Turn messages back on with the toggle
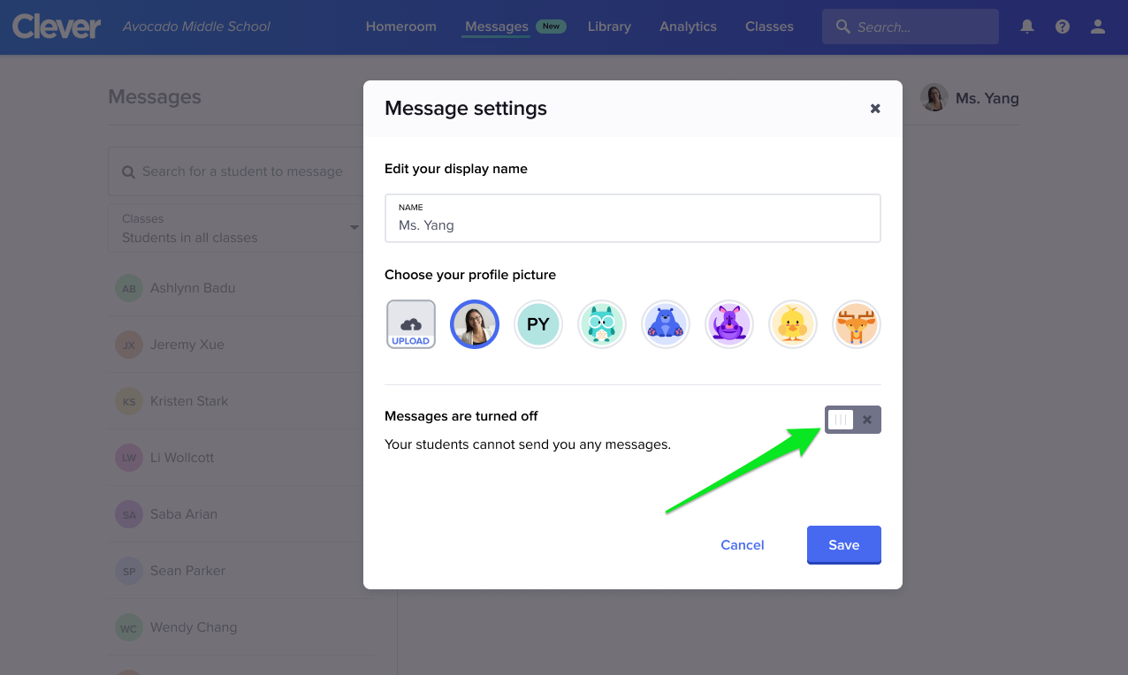This screenshot has width=1128, height=675. coord(839,419)
